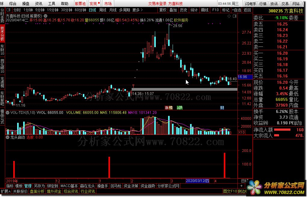Click the 标记 mark button
This screenshot has width=307, height=197.
click(x=226, y=10)
